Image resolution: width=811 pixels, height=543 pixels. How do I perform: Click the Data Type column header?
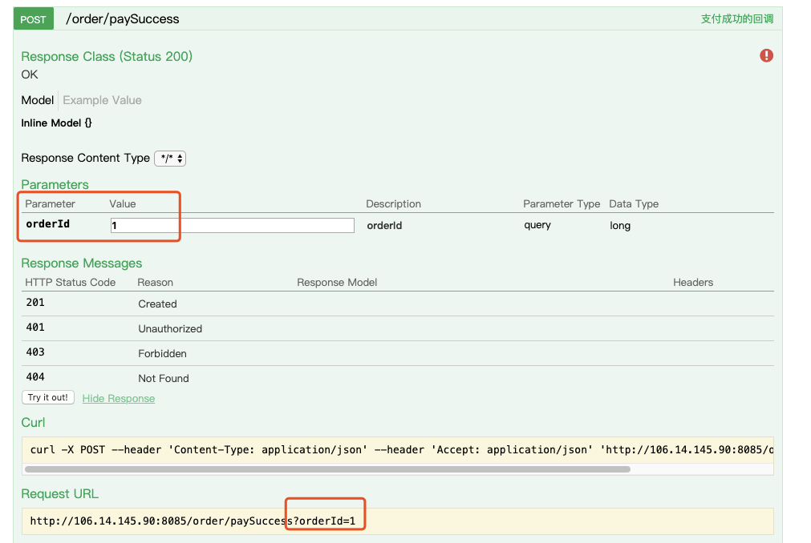pyautogui.click(x=634, y=204)
